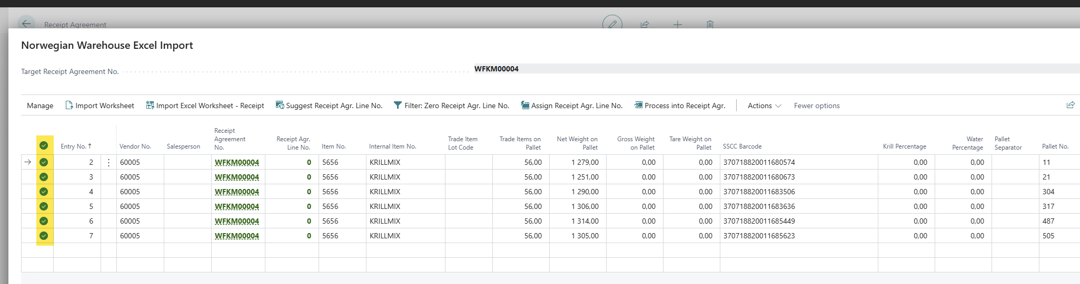Click the pencil edit icon in header
This screenshot has height=284, width=1080.
point(612,24)
